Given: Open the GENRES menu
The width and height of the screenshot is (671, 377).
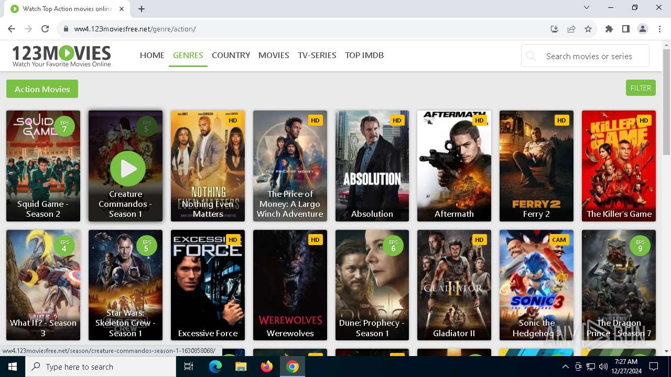Looking at the screenshot, I should pos(188,55).
